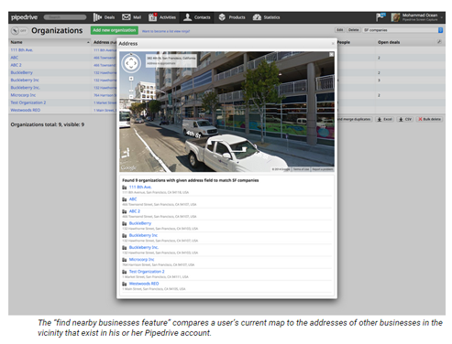Click into the Pipedrive search field
The image size is (452, 344).
[65, 17]
